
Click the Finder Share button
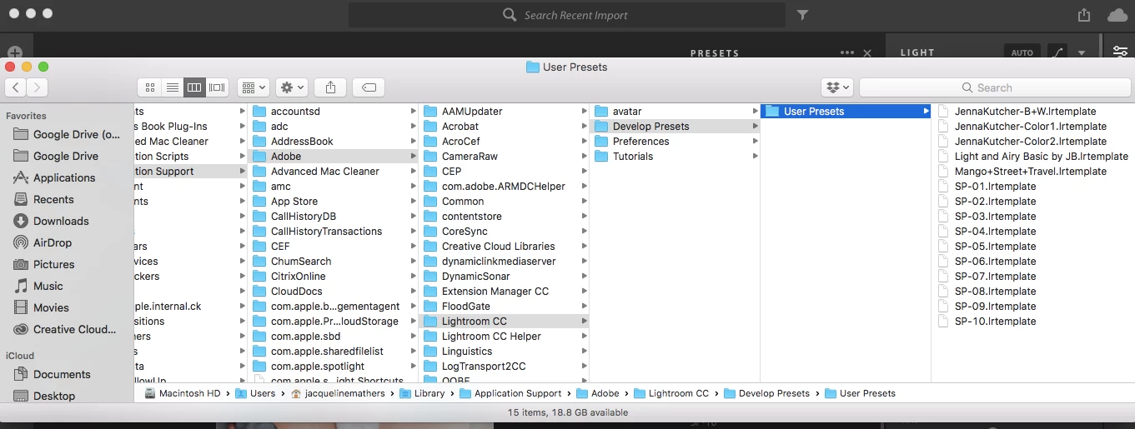[330, 87]
